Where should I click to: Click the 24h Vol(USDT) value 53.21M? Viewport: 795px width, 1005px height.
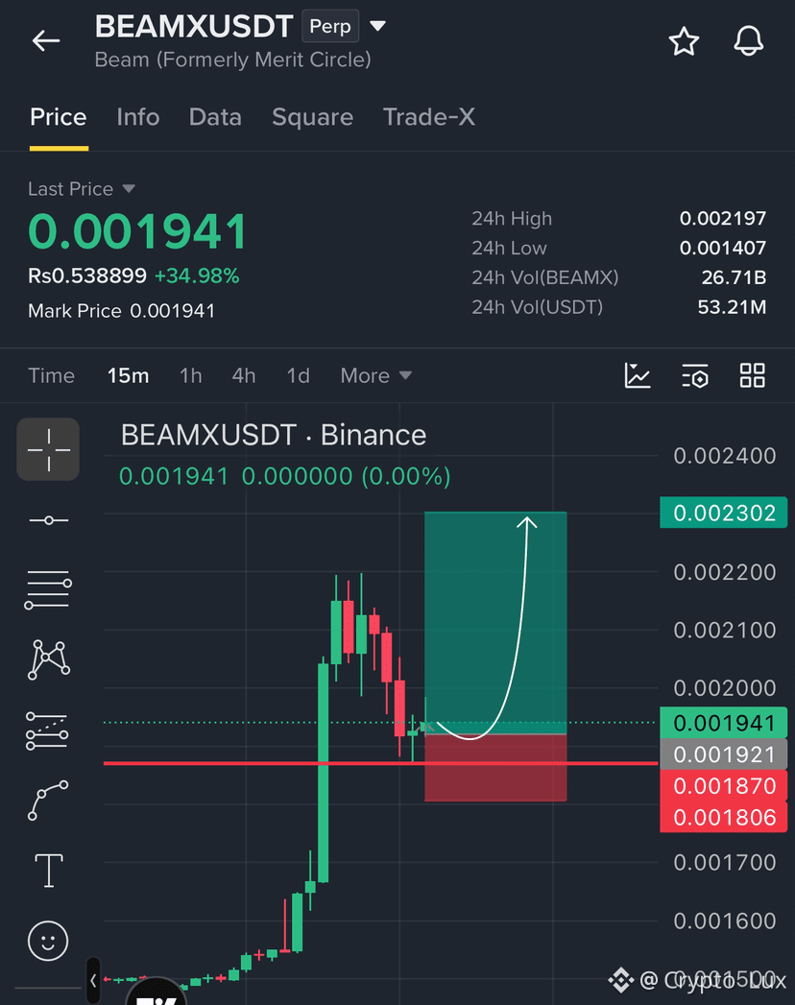pyautogui.click(x=732, y=307)
